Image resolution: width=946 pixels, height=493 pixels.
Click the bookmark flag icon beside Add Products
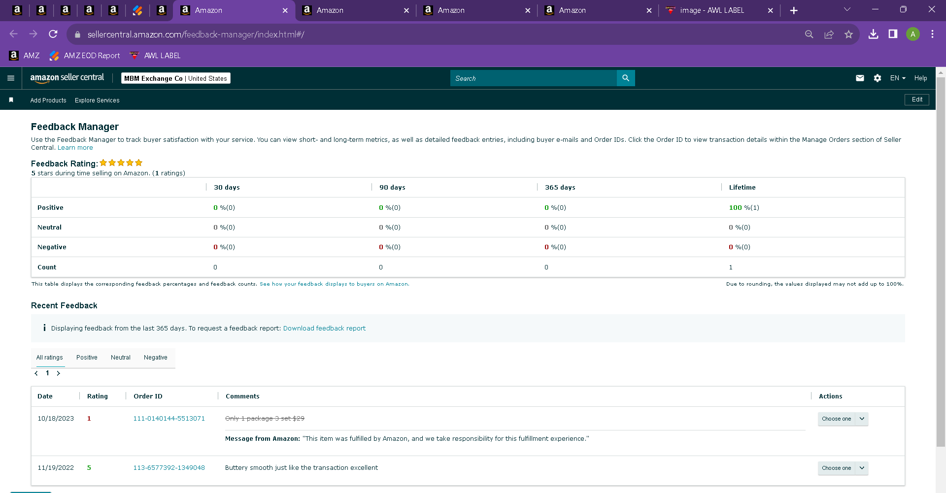click(11, 100)
